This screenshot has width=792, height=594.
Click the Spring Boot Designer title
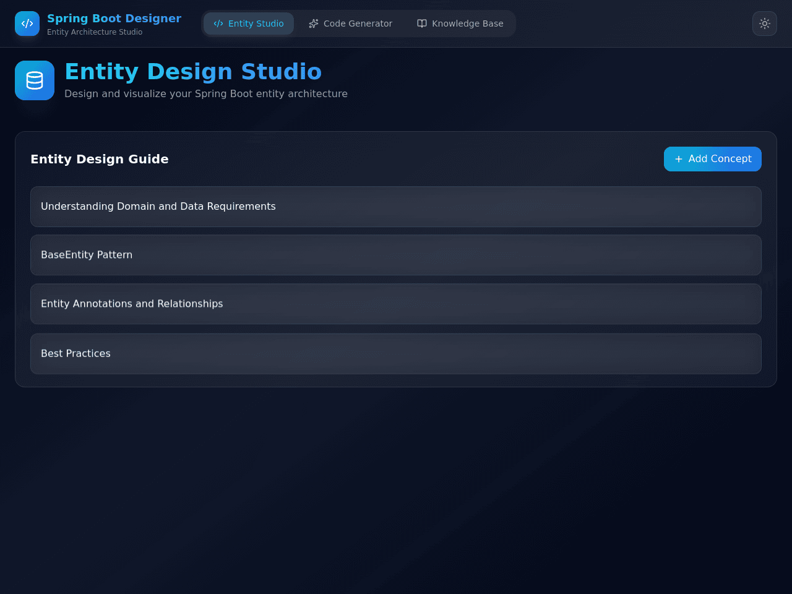tap(114, 19)
